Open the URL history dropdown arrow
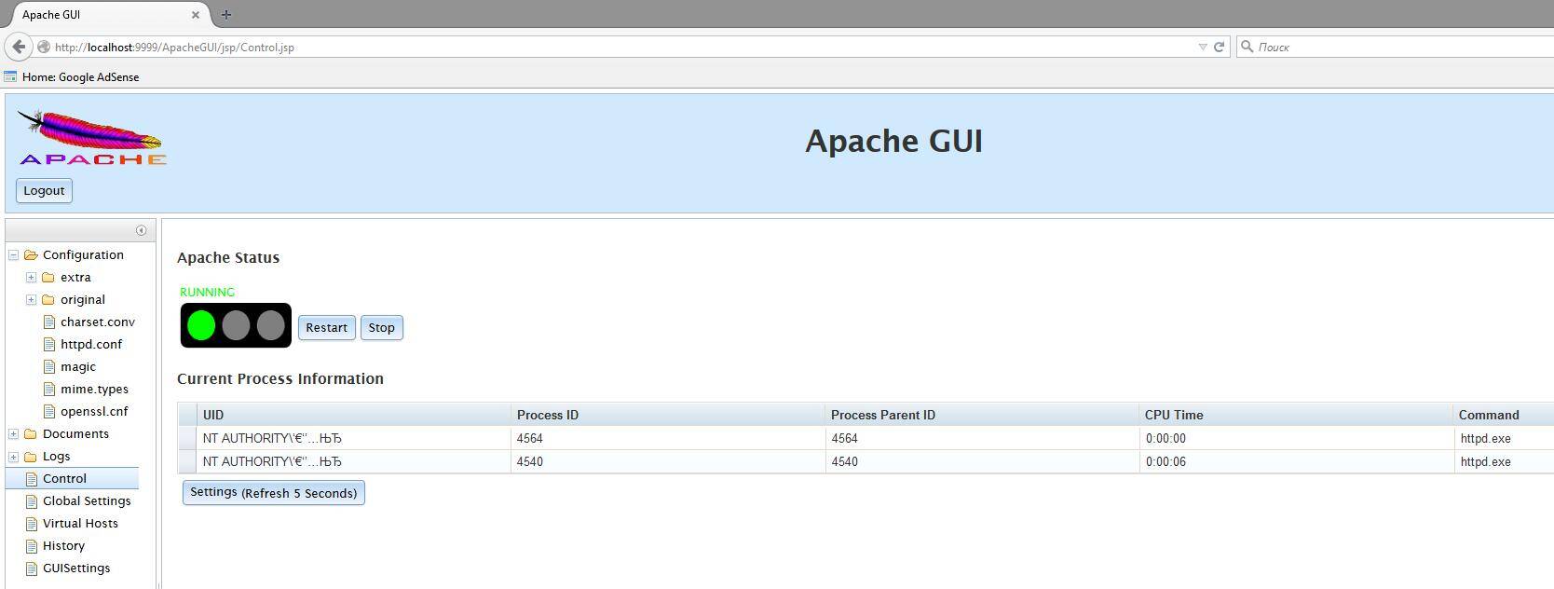Viewport: 1554px width, 589px height. pyautogui.click(x=1202, y=47)
